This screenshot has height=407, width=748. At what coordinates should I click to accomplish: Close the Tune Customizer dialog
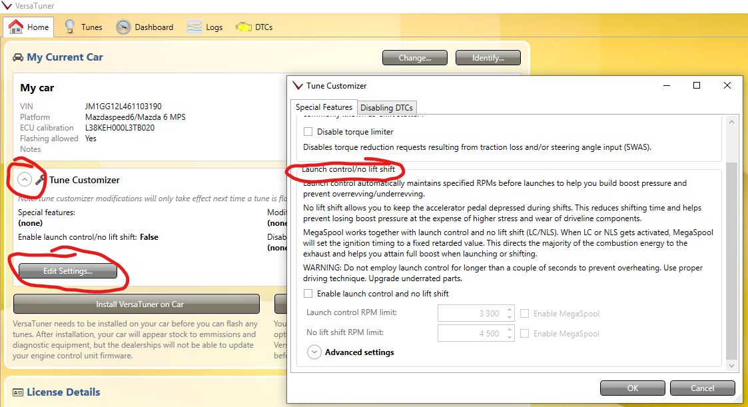pos(727,85)
